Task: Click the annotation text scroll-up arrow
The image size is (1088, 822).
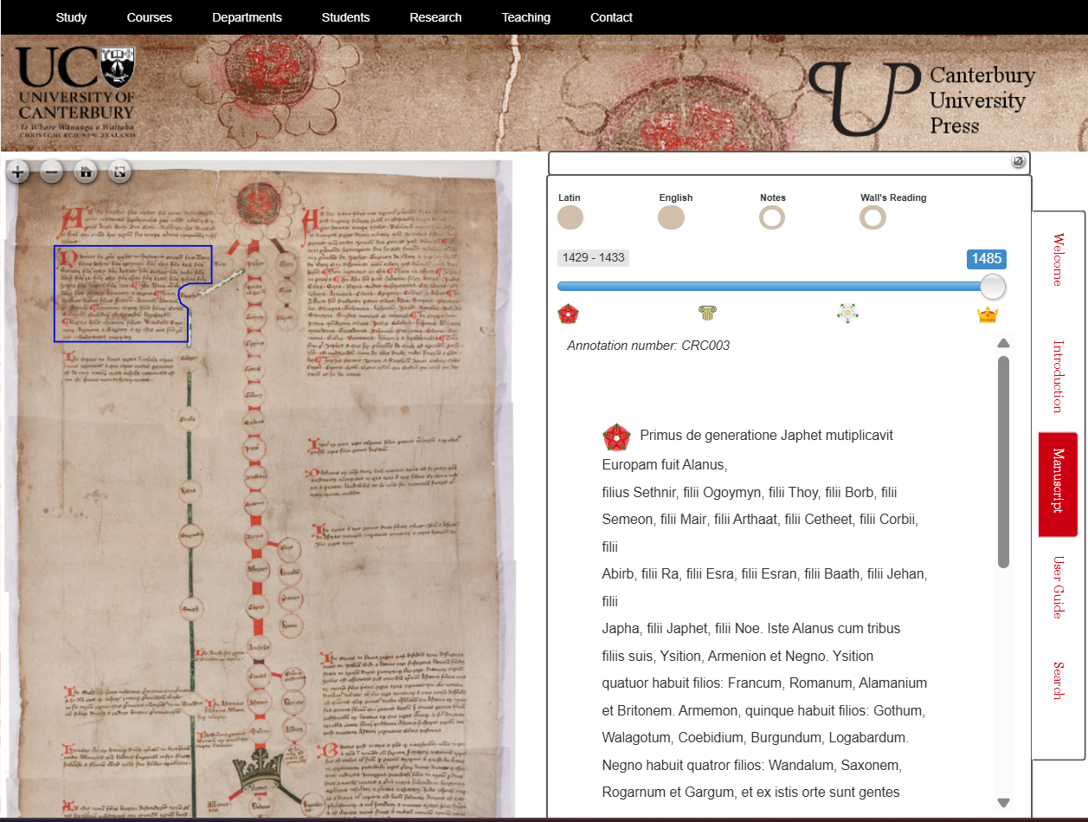Action: tap(1003, 343)
